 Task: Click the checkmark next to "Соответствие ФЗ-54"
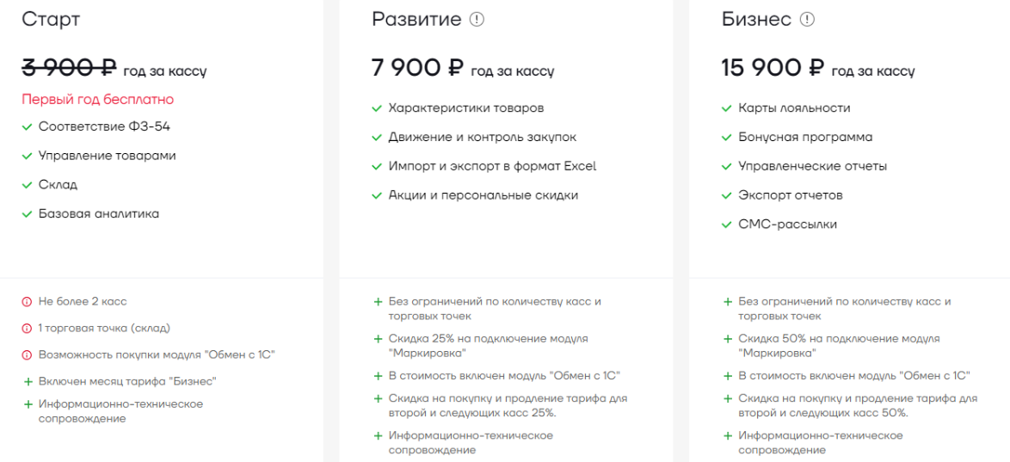[27, 127]
